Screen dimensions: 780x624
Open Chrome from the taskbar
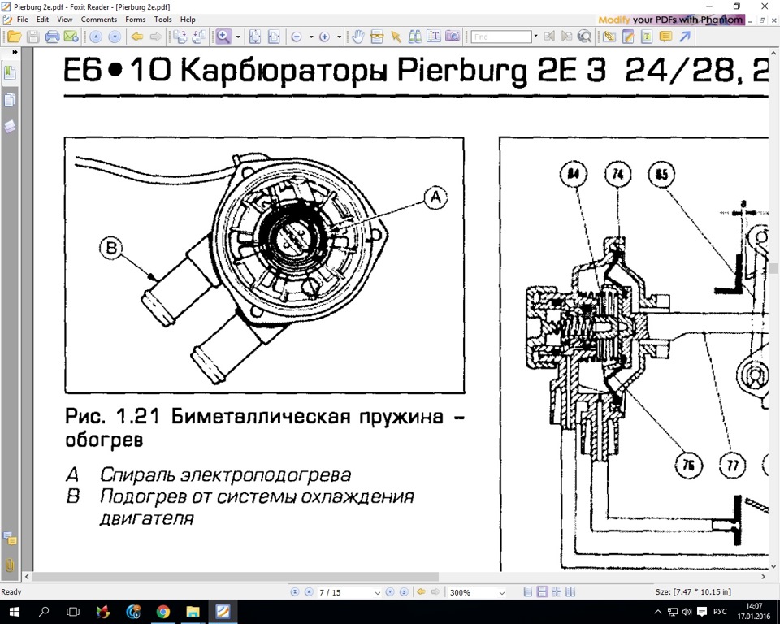(163, 612)
